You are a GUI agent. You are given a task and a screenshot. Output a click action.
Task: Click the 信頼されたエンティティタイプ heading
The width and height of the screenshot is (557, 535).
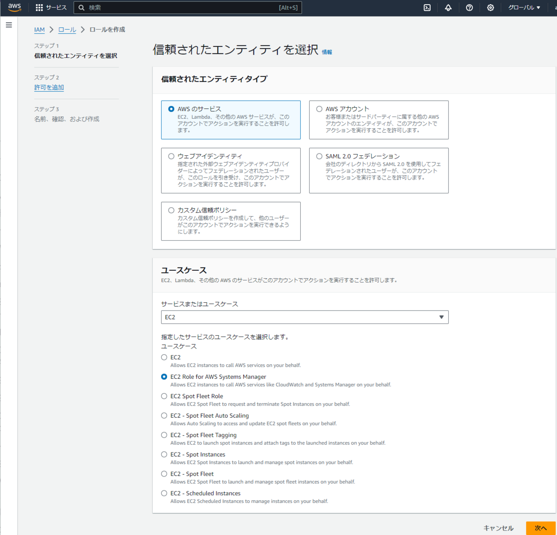(214, 79)
